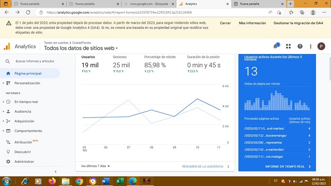
Task: Open the 'los últimos 7 días' date dropdown
Action: coord(96,166)
